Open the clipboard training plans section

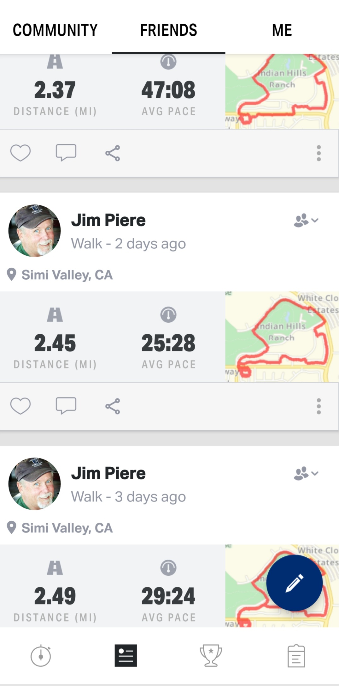pos(296,656)
